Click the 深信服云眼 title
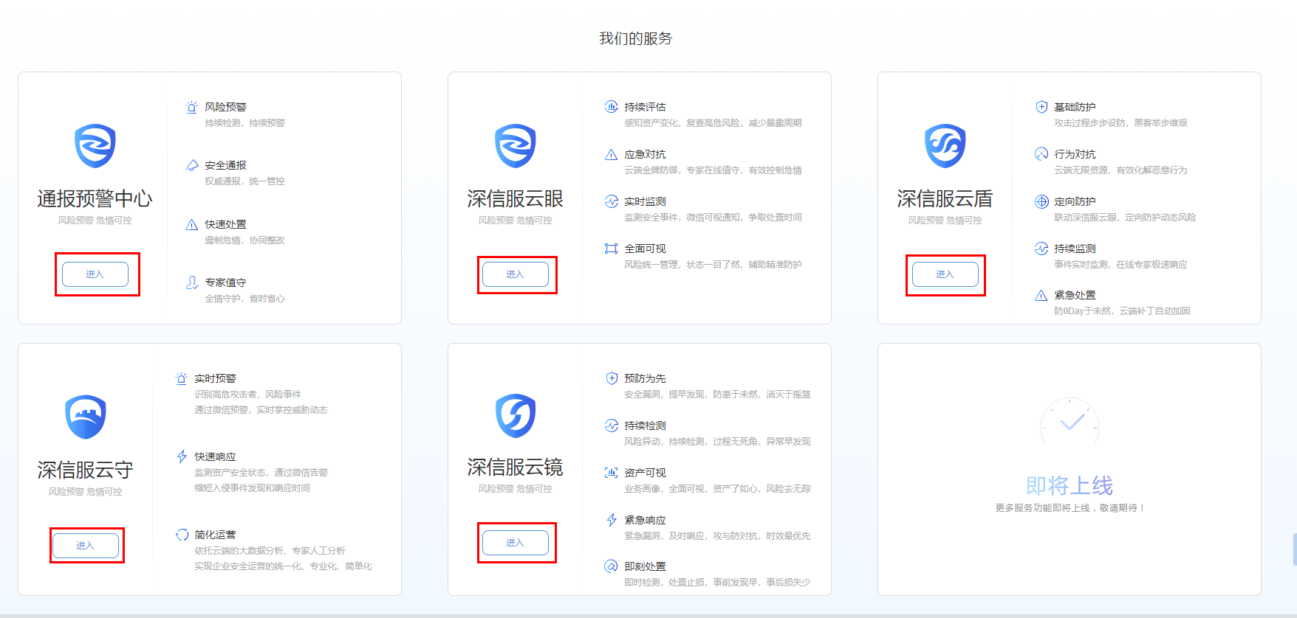 (516, 198)
